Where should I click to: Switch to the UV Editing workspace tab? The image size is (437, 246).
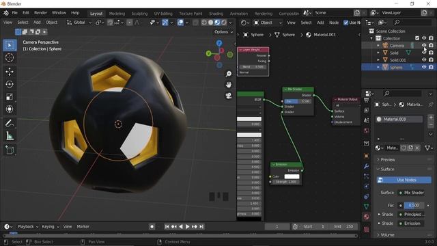(163, 14)
